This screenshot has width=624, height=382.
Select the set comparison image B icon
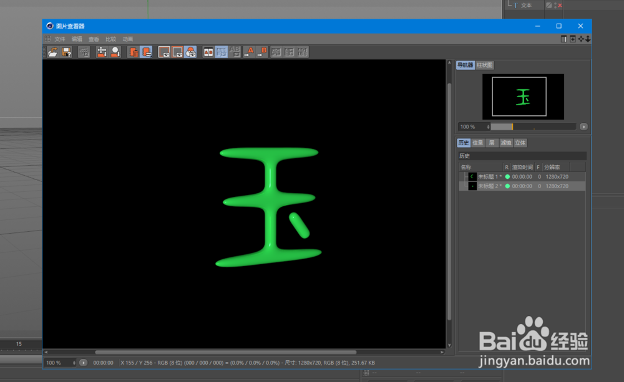coord(263,51)
